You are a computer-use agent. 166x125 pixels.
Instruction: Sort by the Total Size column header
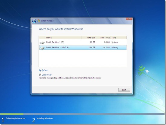[89, 38]
